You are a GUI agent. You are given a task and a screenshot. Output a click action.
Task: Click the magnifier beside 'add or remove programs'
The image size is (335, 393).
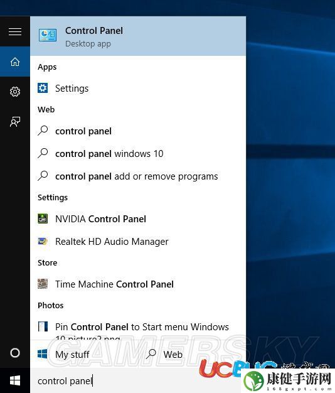coord(43,176)
